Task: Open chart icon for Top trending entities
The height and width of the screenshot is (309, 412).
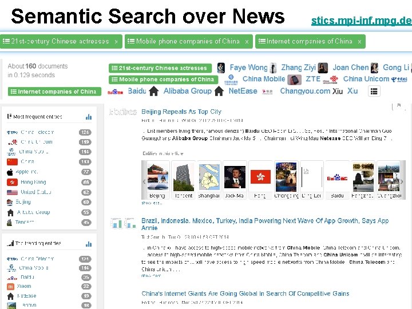Action: [89, 244]
